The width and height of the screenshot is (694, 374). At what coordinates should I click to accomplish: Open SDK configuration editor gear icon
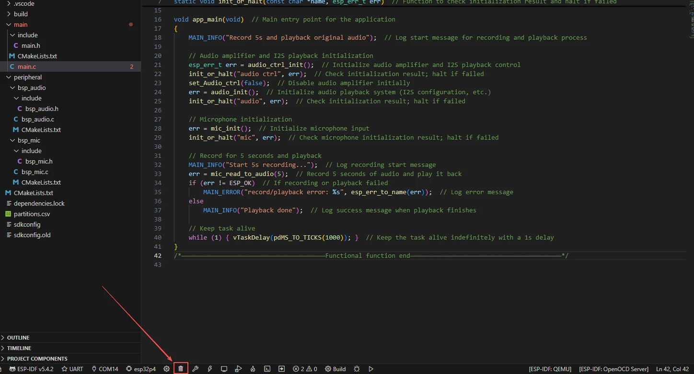coord(166,369)
